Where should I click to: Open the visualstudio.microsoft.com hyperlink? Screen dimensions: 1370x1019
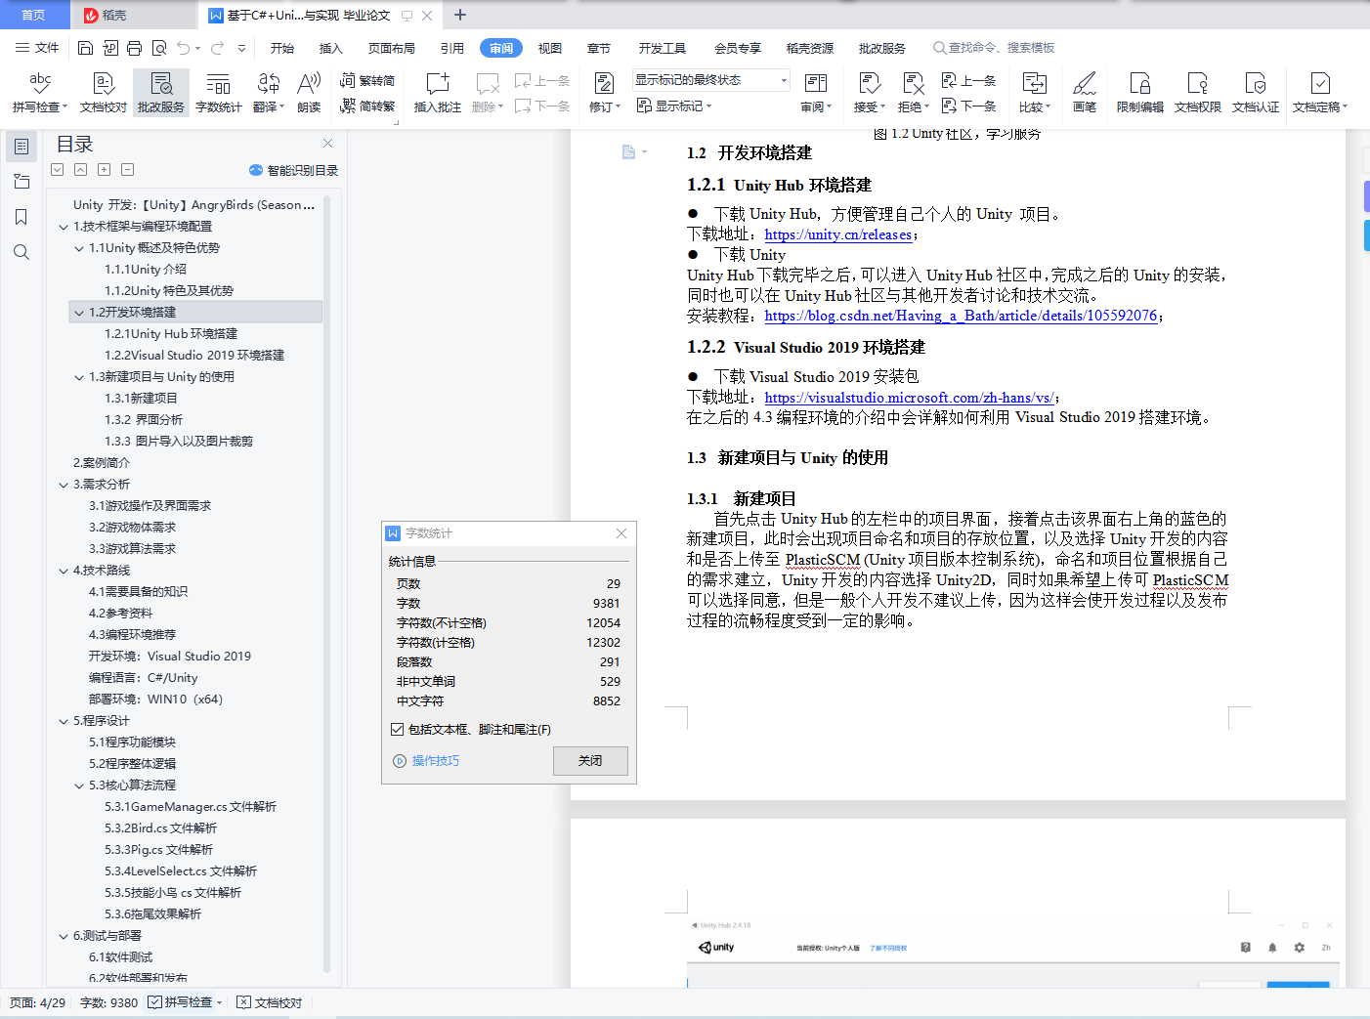coord(909,398)
